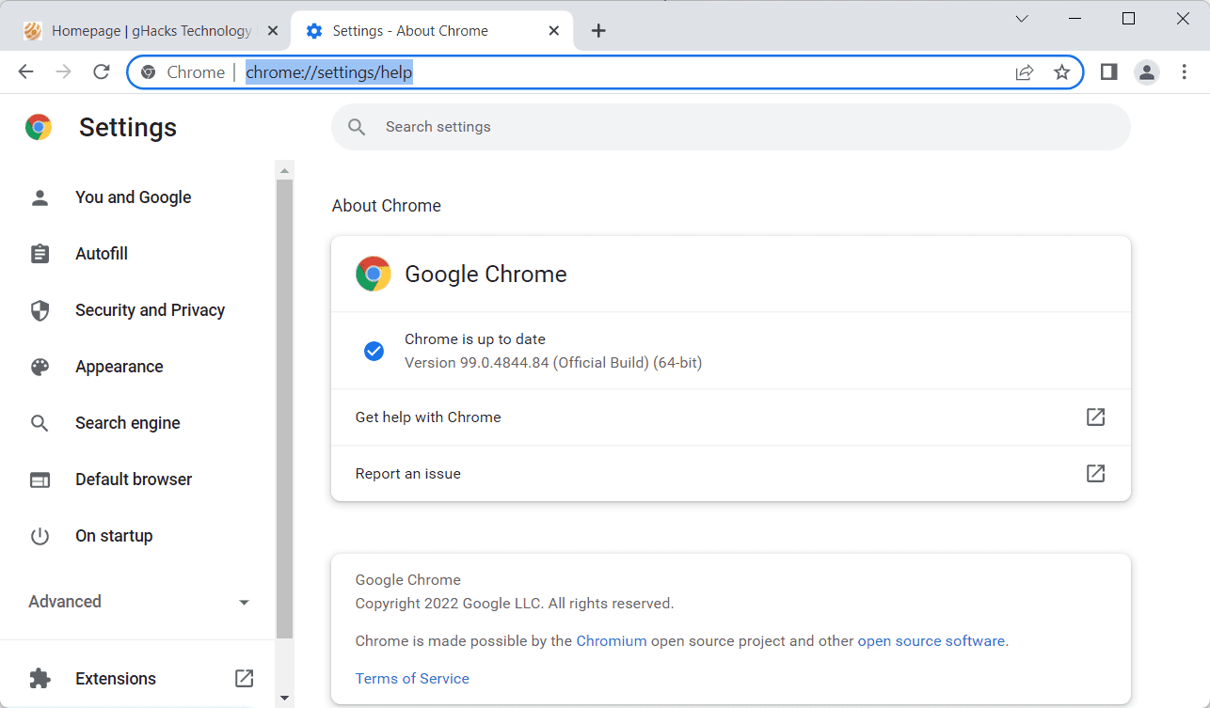Screen dimensions: 1210x708
Task: Click the Version 99.0.4844.84 text
Action: pos(553,362)
